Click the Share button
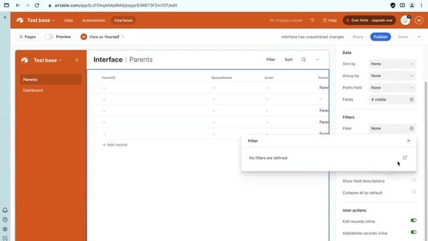 (358, 37)
